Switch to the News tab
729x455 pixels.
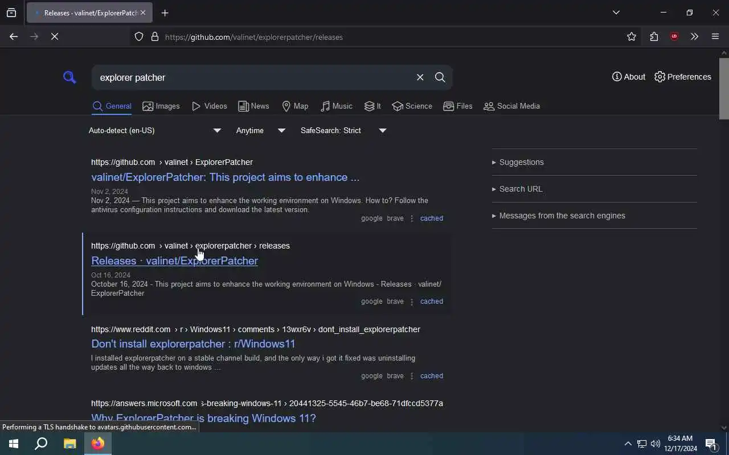click(253, 106)
